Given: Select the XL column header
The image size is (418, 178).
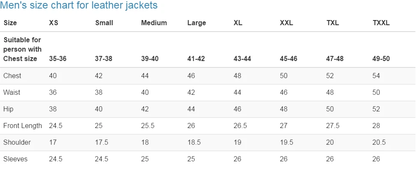Looking at the screenshot, I should (238, 23).
